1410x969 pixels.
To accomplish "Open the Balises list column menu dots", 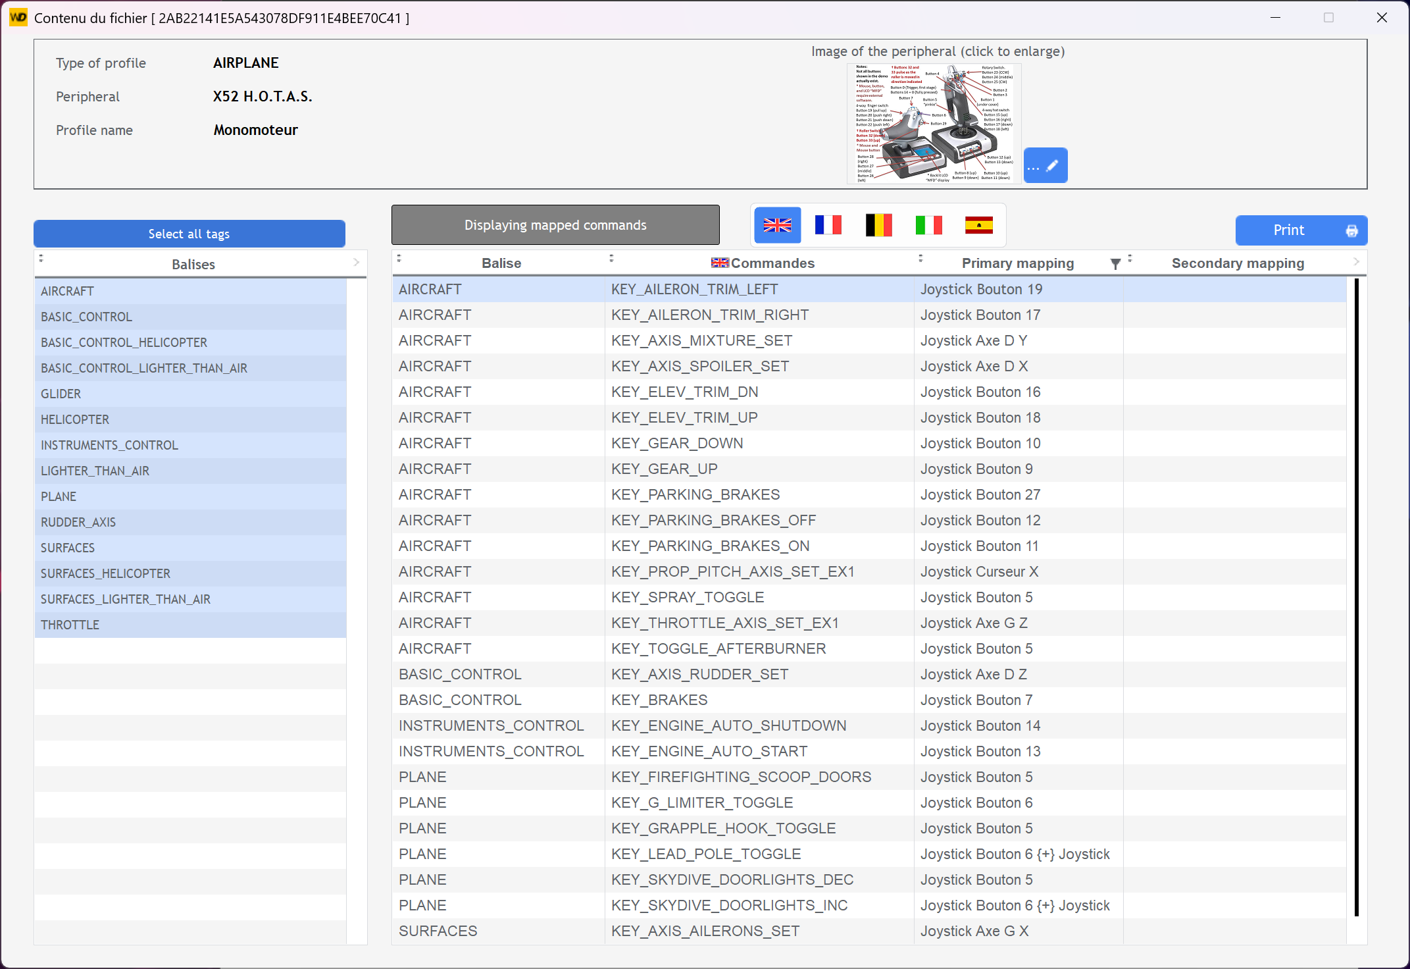I will 41,259.
